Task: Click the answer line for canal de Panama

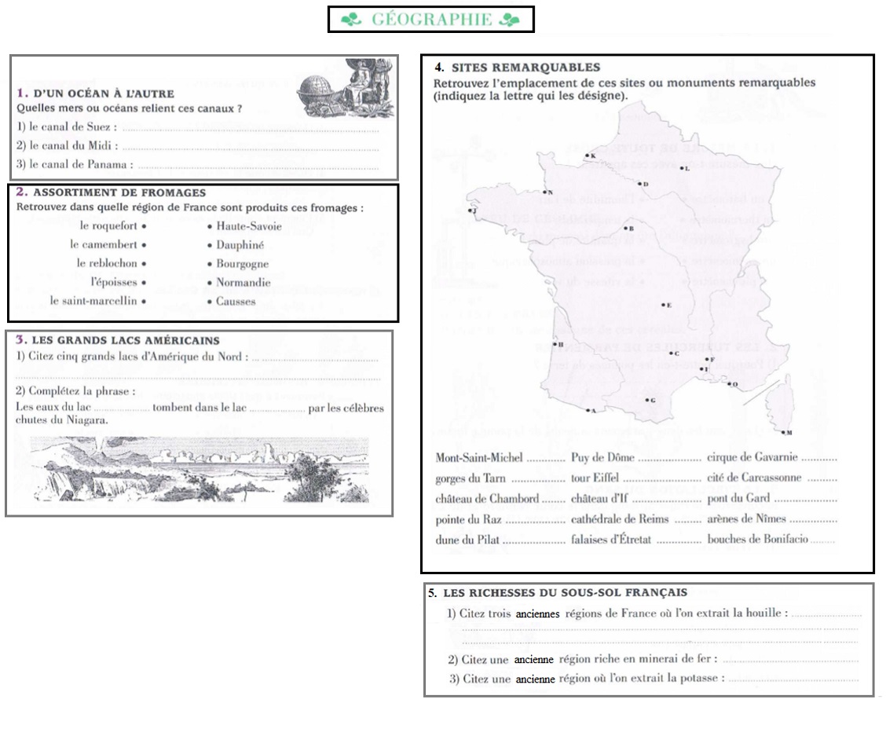Action: tap(258, 166)
